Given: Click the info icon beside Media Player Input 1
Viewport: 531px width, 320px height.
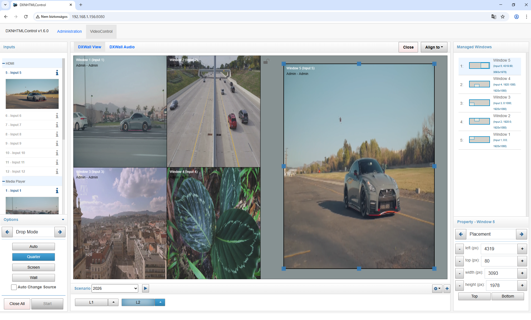Looking at the screenshot, I should pyautogui.click(x=57, y=191).
